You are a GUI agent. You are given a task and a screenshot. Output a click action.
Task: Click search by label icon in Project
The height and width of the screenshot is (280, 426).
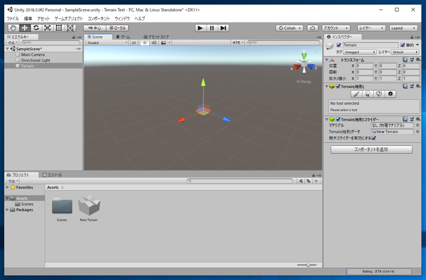(308, 181)
